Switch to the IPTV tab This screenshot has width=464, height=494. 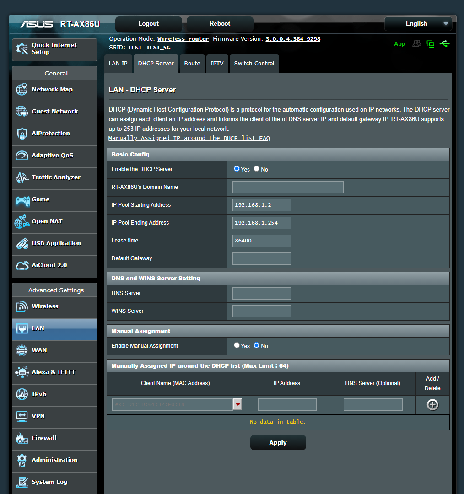click(x=217, y=64)
